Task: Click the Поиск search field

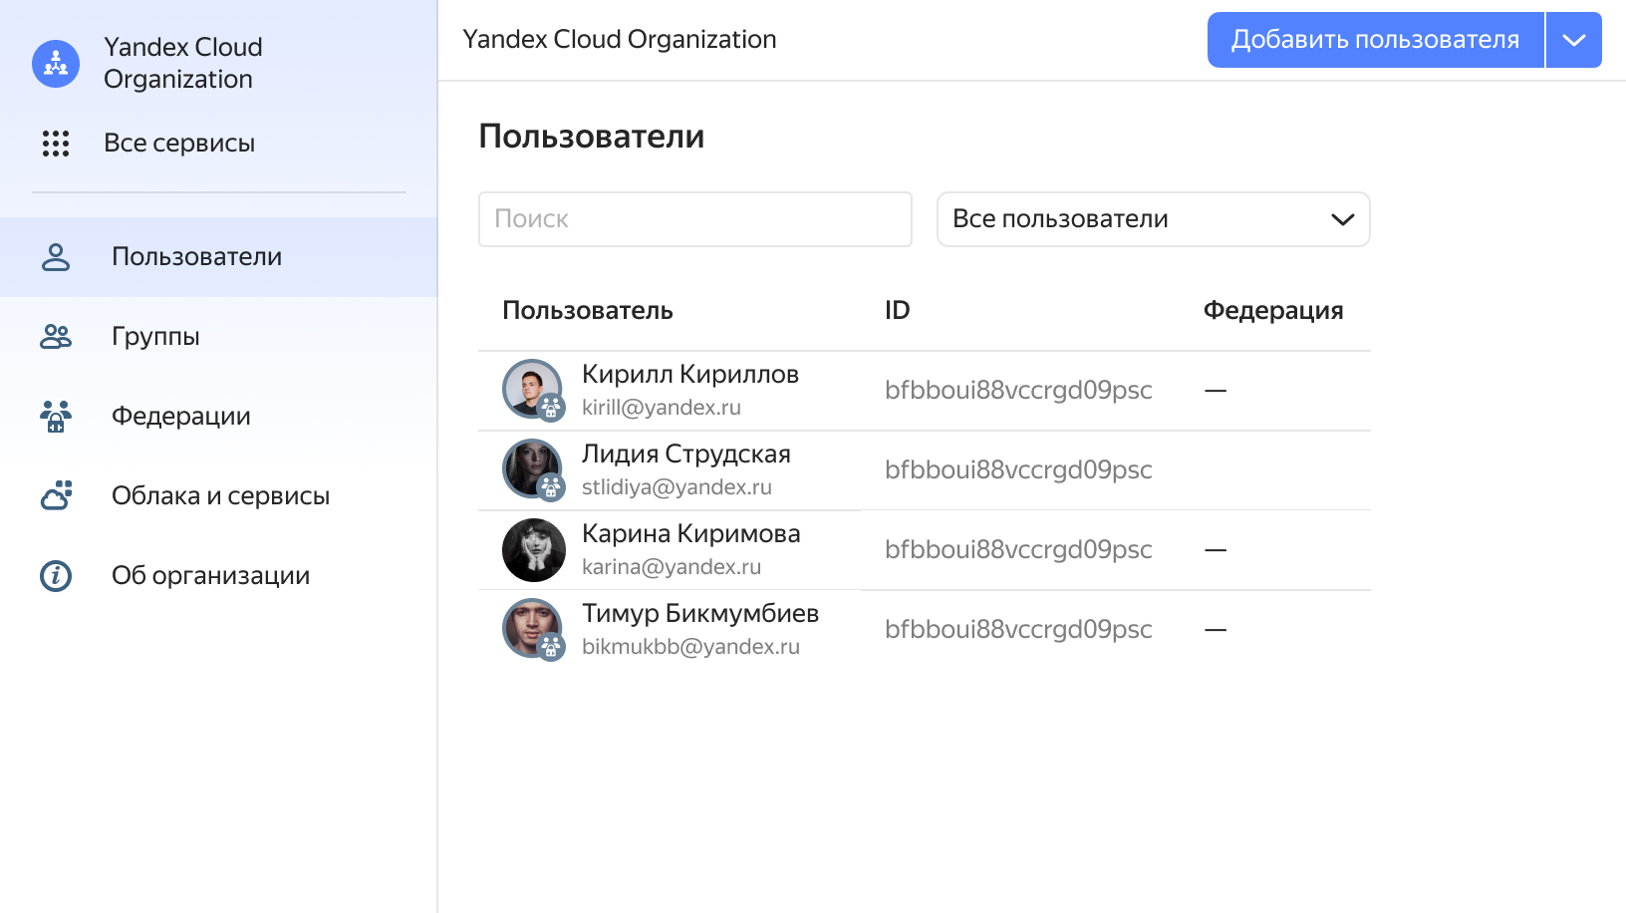Action: [695, 219]
